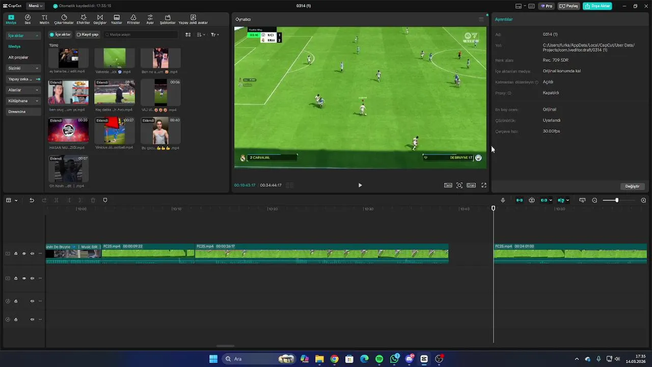
Task: Add a marker with the marker icon
Action: coord(105,200)
